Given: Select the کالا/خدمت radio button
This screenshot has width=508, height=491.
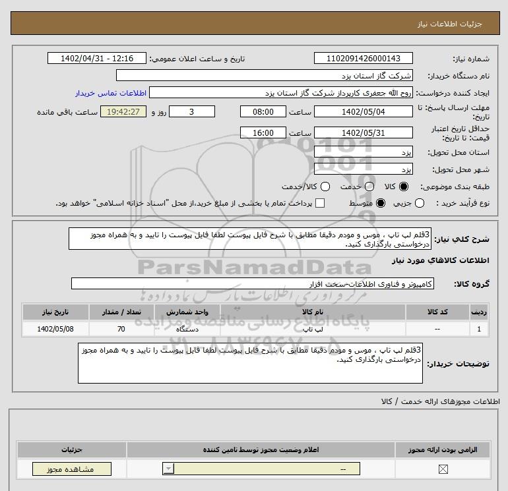Looking at the screenshot, I should pyautogui.click(x=325, y=187).
